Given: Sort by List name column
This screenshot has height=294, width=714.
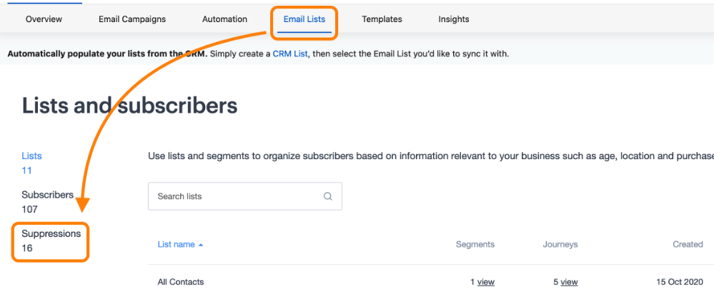Looking at the screenshot, I should [x=177, y=245].
